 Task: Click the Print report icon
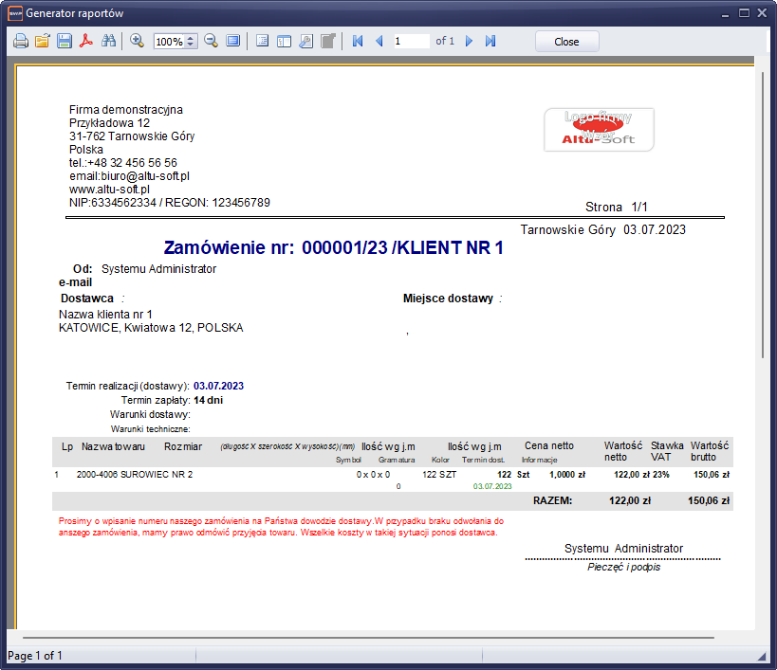click(20, 42)
